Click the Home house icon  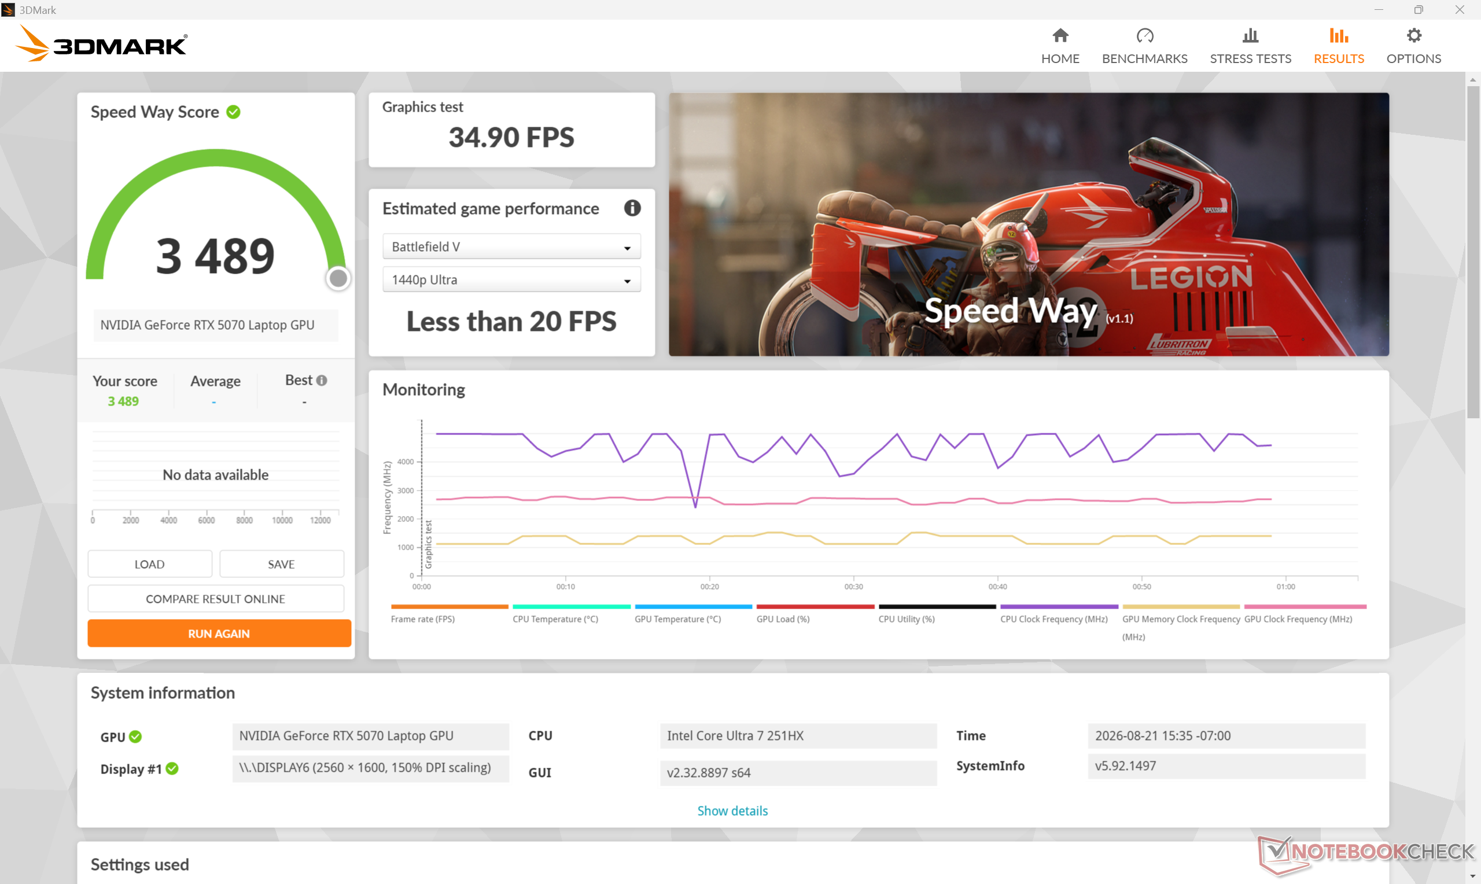[1060, 36]
